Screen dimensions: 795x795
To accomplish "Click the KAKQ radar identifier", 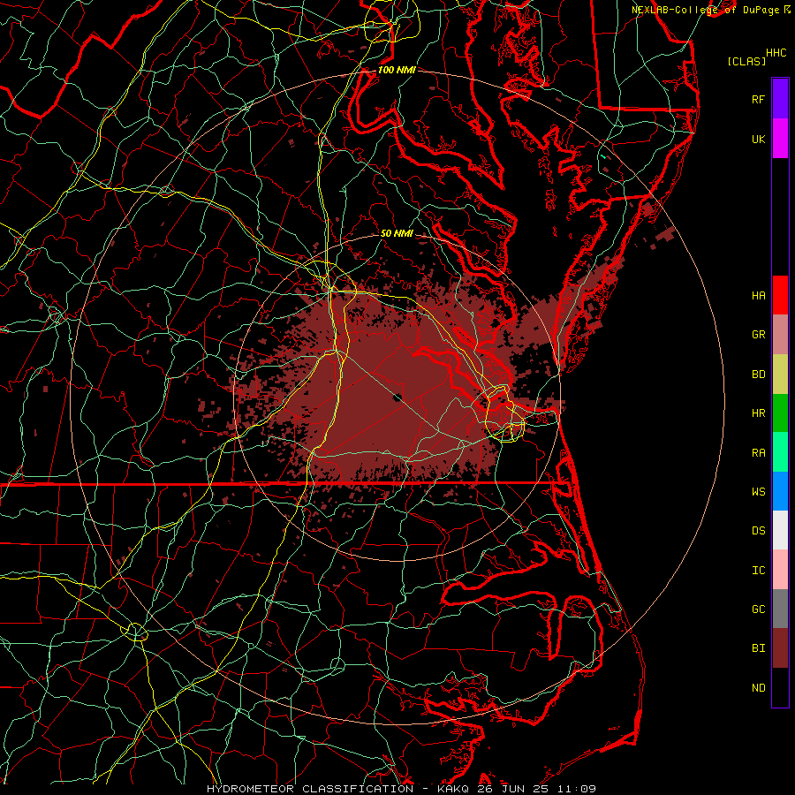I will 453,789.
